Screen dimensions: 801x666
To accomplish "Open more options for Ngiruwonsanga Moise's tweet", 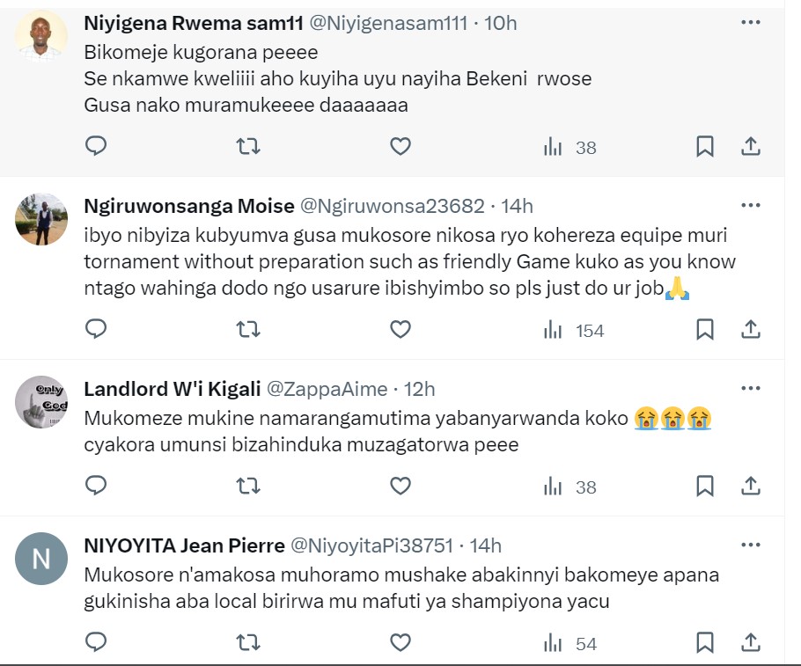I will tap(750, 205).
